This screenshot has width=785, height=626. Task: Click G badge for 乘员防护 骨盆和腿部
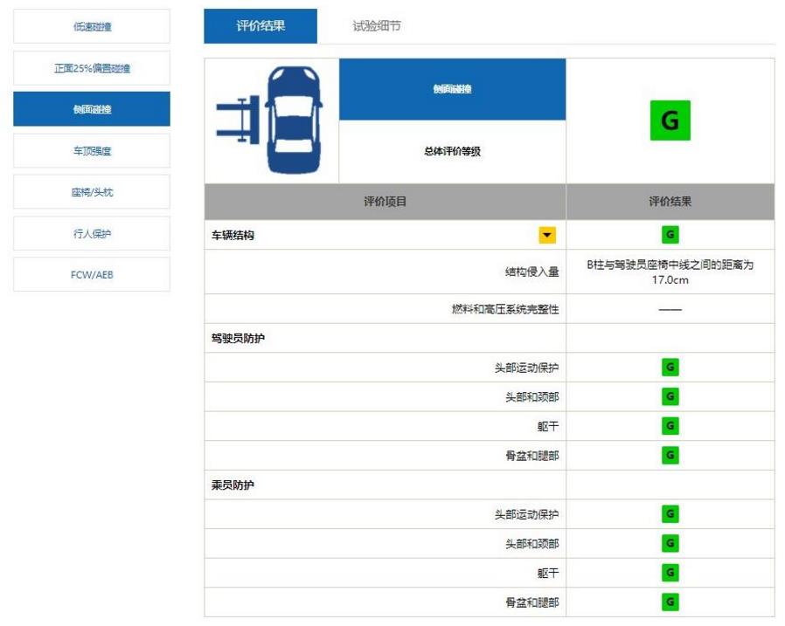670,602
